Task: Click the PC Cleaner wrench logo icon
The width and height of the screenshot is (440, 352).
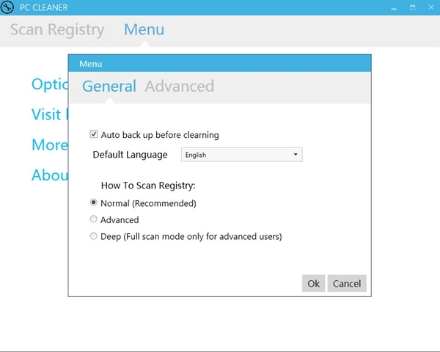Action: coord(7,7)
